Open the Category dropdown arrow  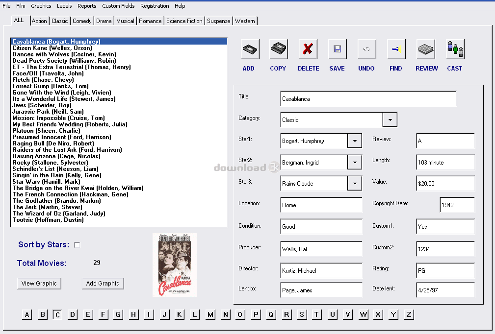click(x=390, y=119)
